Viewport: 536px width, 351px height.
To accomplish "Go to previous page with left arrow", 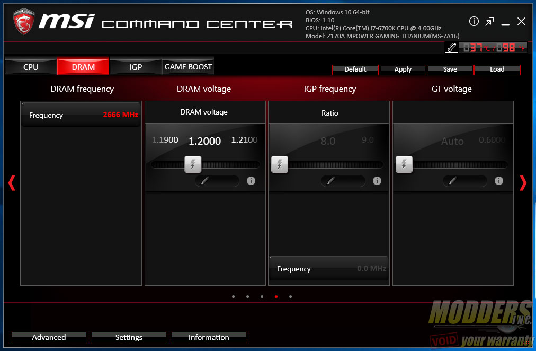I will click(x=12, y=183).
